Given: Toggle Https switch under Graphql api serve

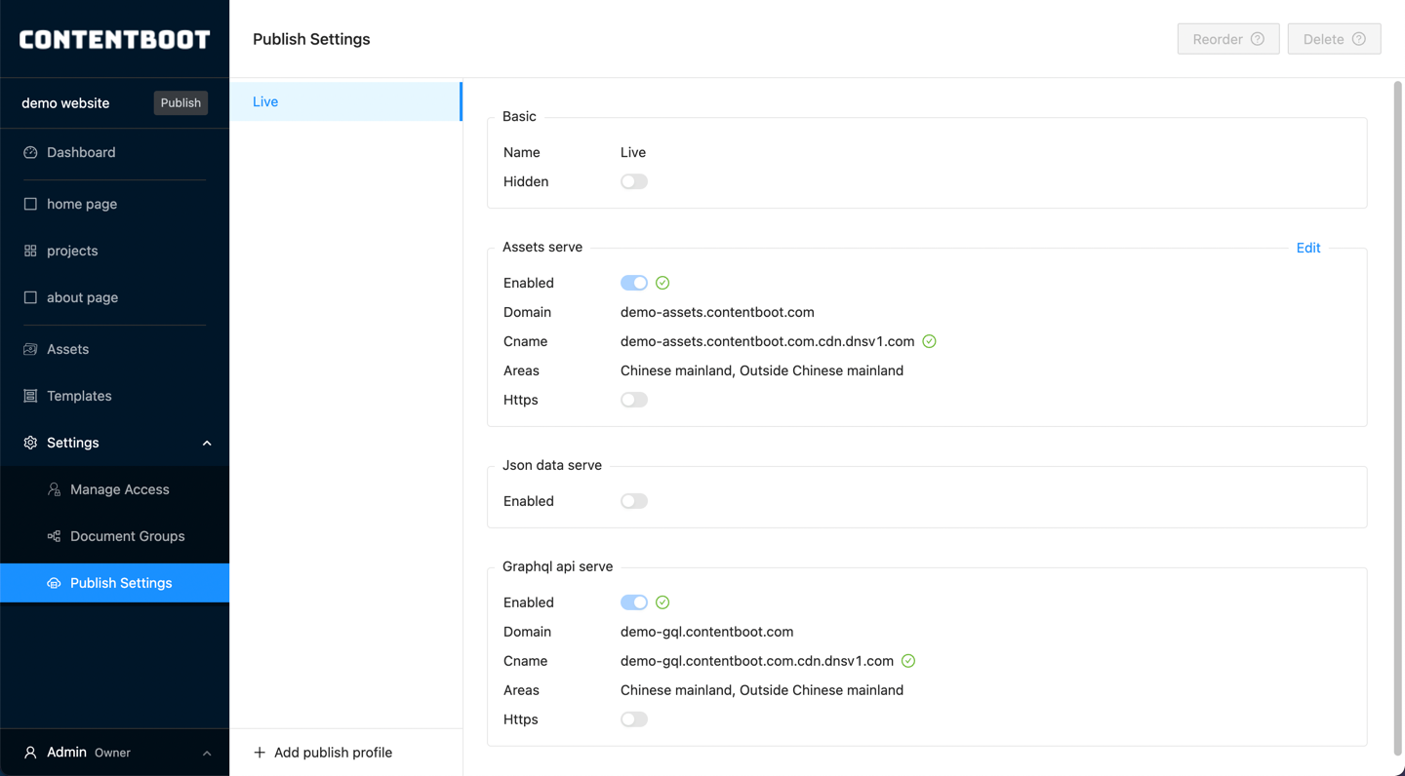Looking at the screenshot, I should pos(634,719).
